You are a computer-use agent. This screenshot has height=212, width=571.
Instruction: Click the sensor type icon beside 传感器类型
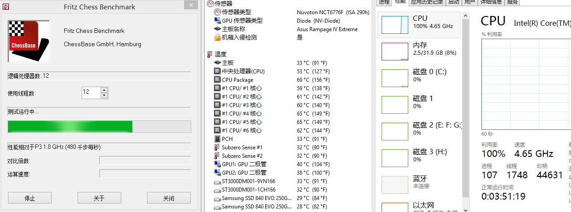pos(218,12)
